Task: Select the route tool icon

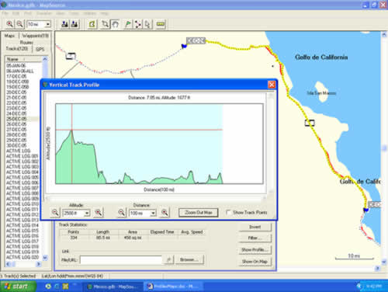Action: 137,24
